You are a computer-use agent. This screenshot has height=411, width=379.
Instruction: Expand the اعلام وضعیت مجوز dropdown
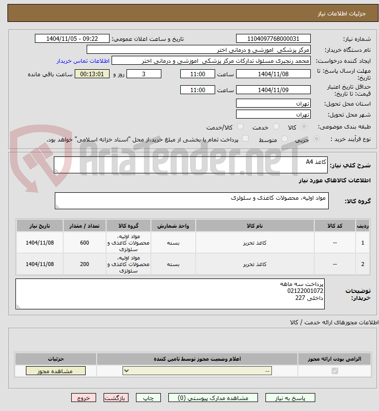pos(197,371)
